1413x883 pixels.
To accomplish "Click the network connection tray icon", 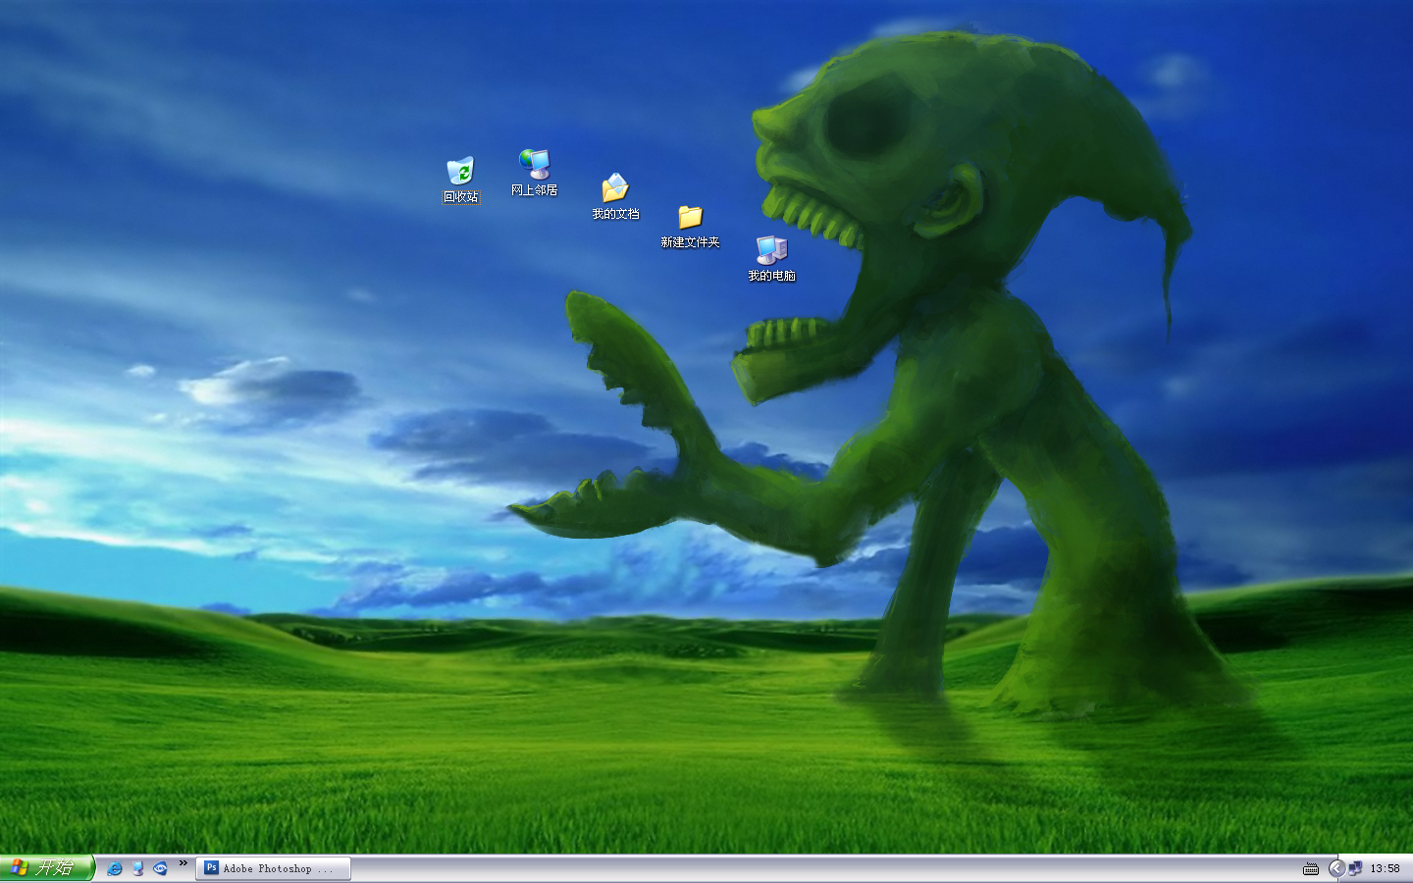I will click(x=1355, y=868).
